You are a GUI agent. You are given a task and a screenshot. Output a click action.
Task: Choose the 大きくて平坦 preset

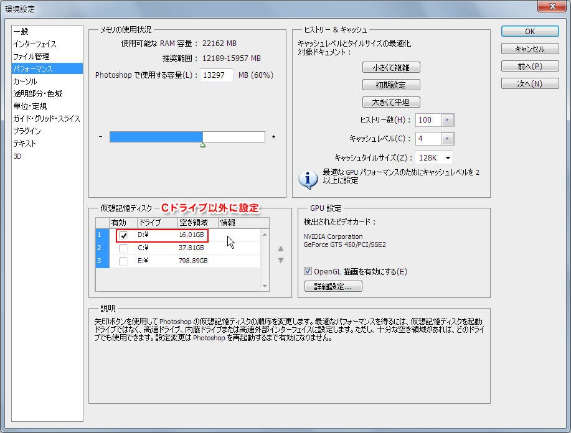pos(391,102)
